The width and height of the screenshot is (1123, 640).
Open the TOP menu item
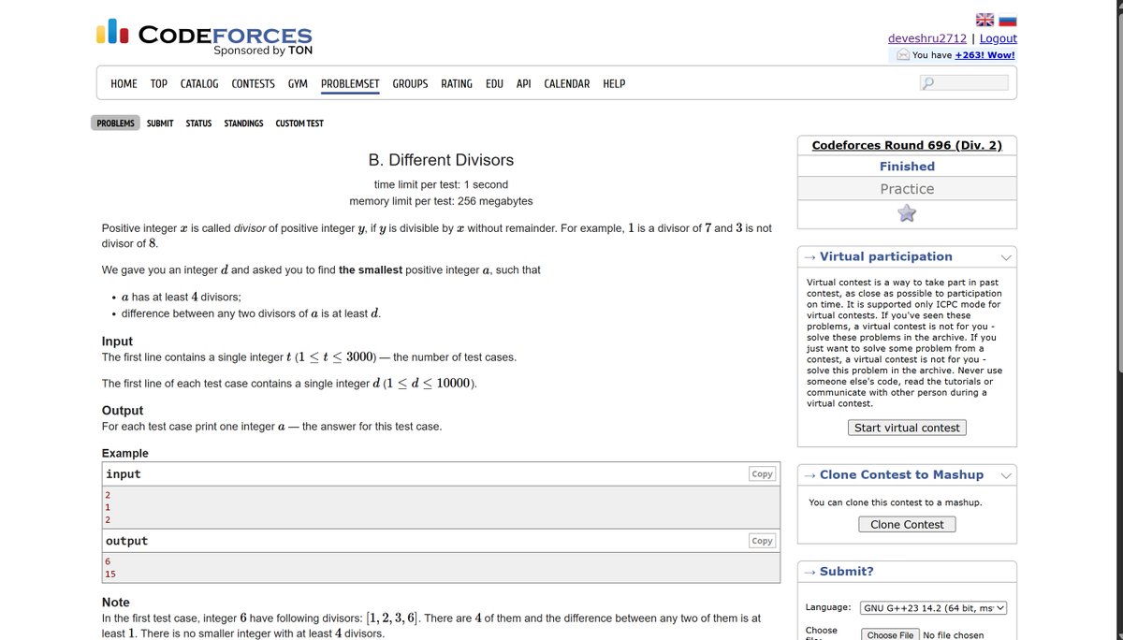tap(159, 83)
